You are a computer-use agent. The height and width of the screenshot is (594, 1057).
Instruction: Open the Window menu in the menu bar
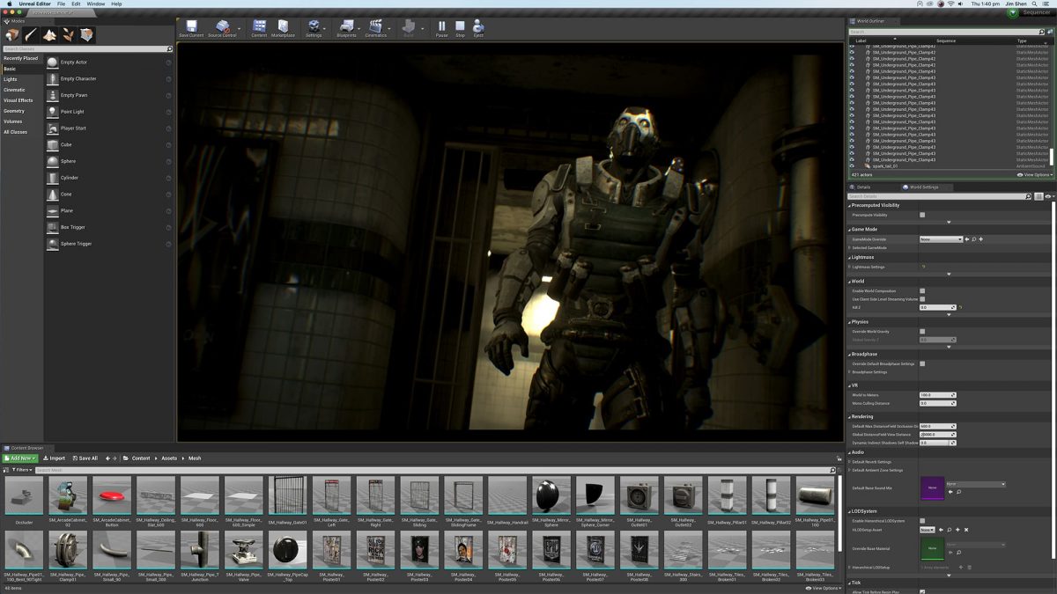(96, 4)
